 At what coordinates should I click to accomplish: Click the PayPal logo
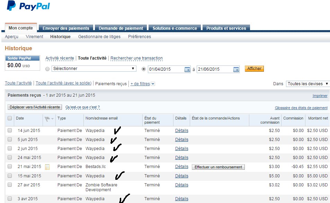28,6
